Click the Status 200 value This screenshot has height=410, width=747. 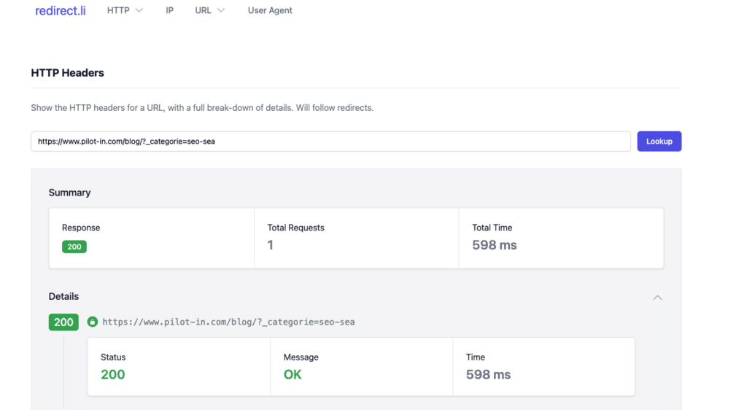click(113, 375)
